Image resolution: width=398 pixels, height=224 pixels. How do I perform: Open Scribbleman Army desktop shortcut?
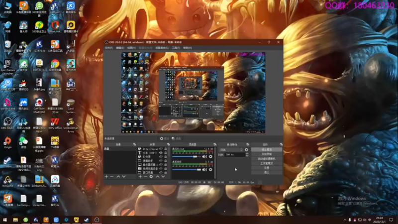[71, 125]
